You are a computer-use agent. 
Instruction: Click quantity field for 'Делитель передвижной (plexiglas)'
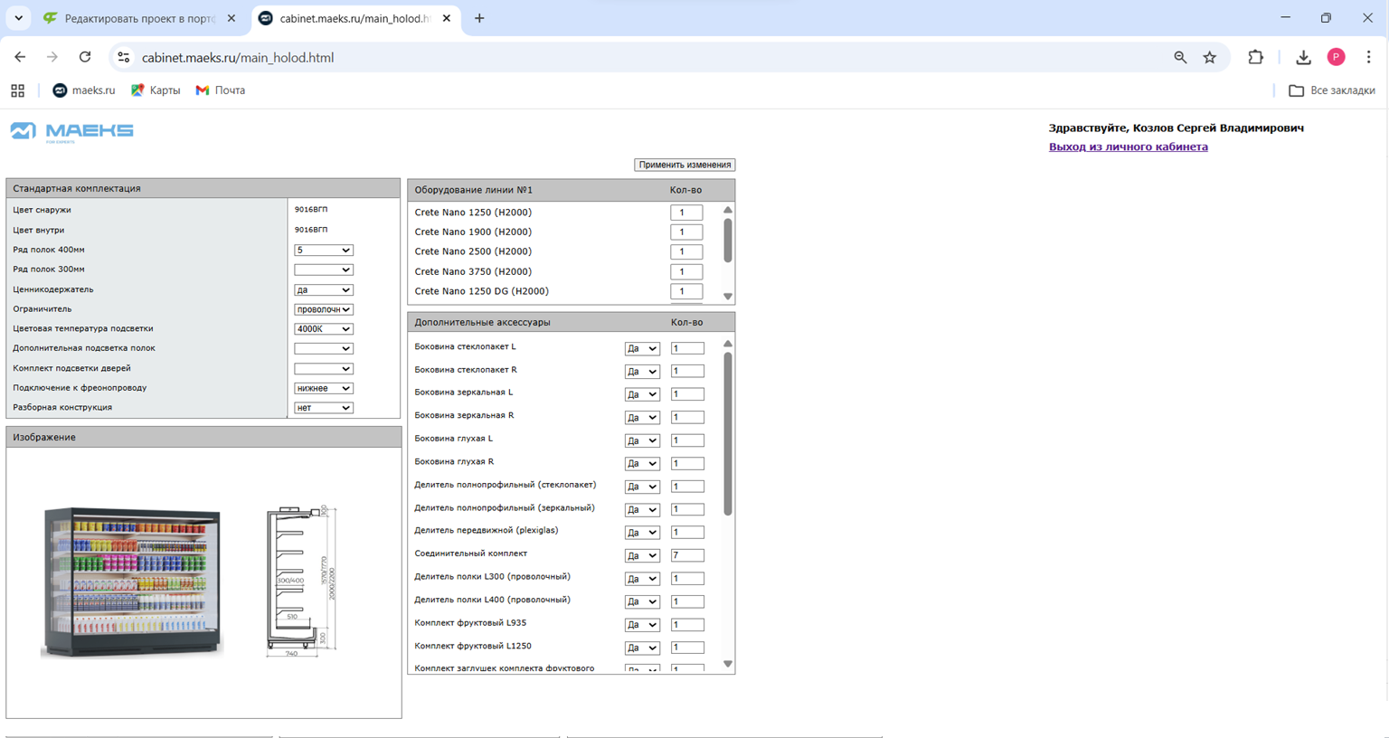687,532
